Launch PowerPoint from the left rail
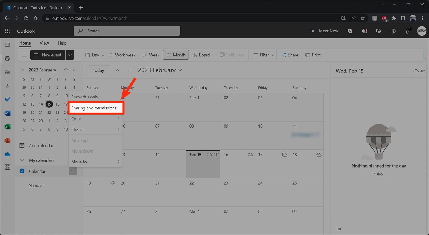429x235 pixels. click(x=7, y=141)
